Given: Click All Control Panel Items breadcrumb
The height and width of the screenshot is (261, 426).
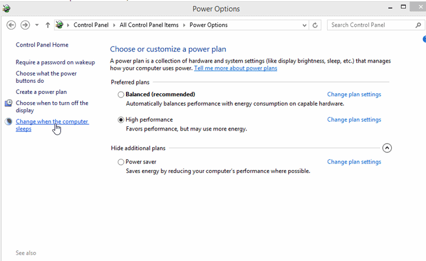Looking at the screenshot, I should pyautogui.click(x=150, y=25).
